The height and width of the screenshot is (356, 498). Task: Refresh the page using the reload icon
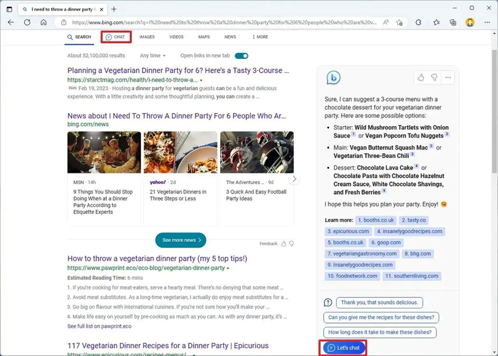pos(27,23)
